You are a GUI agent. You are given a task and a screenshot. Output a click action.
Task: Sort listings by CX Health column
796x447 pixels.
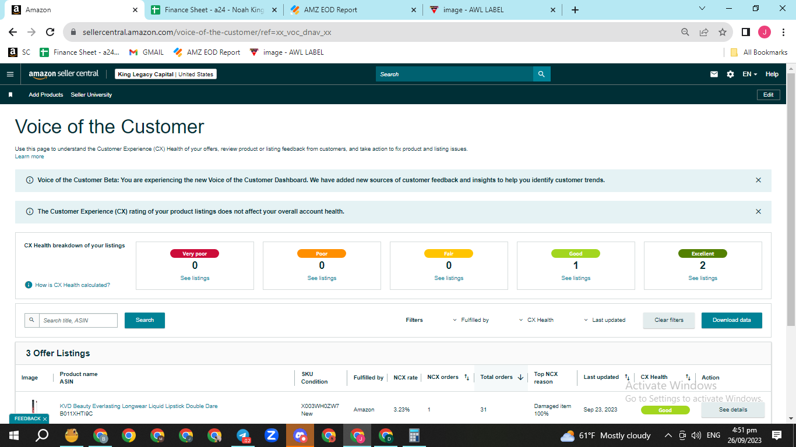pyautogui.click(x=688, y=377)
